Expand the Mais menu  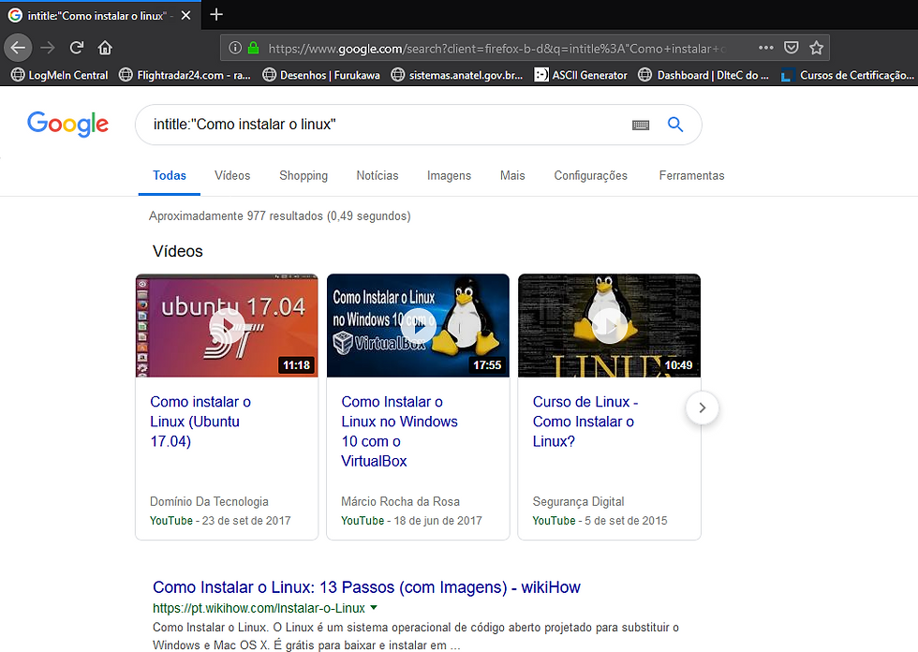pyautogui.click(x=512, y=175)
